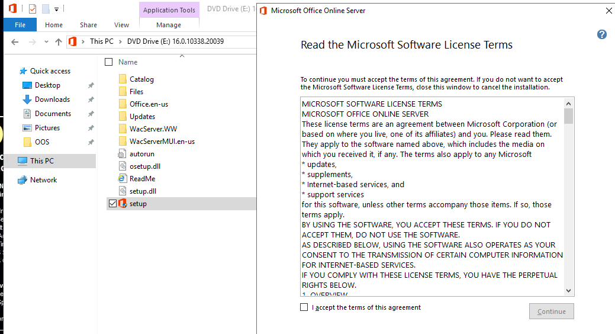Sort files by the Name column header
615x334 pixels.
128,62
